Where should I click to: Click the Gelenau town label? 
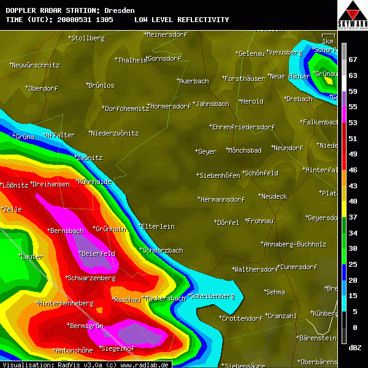(x=250, y=53)
